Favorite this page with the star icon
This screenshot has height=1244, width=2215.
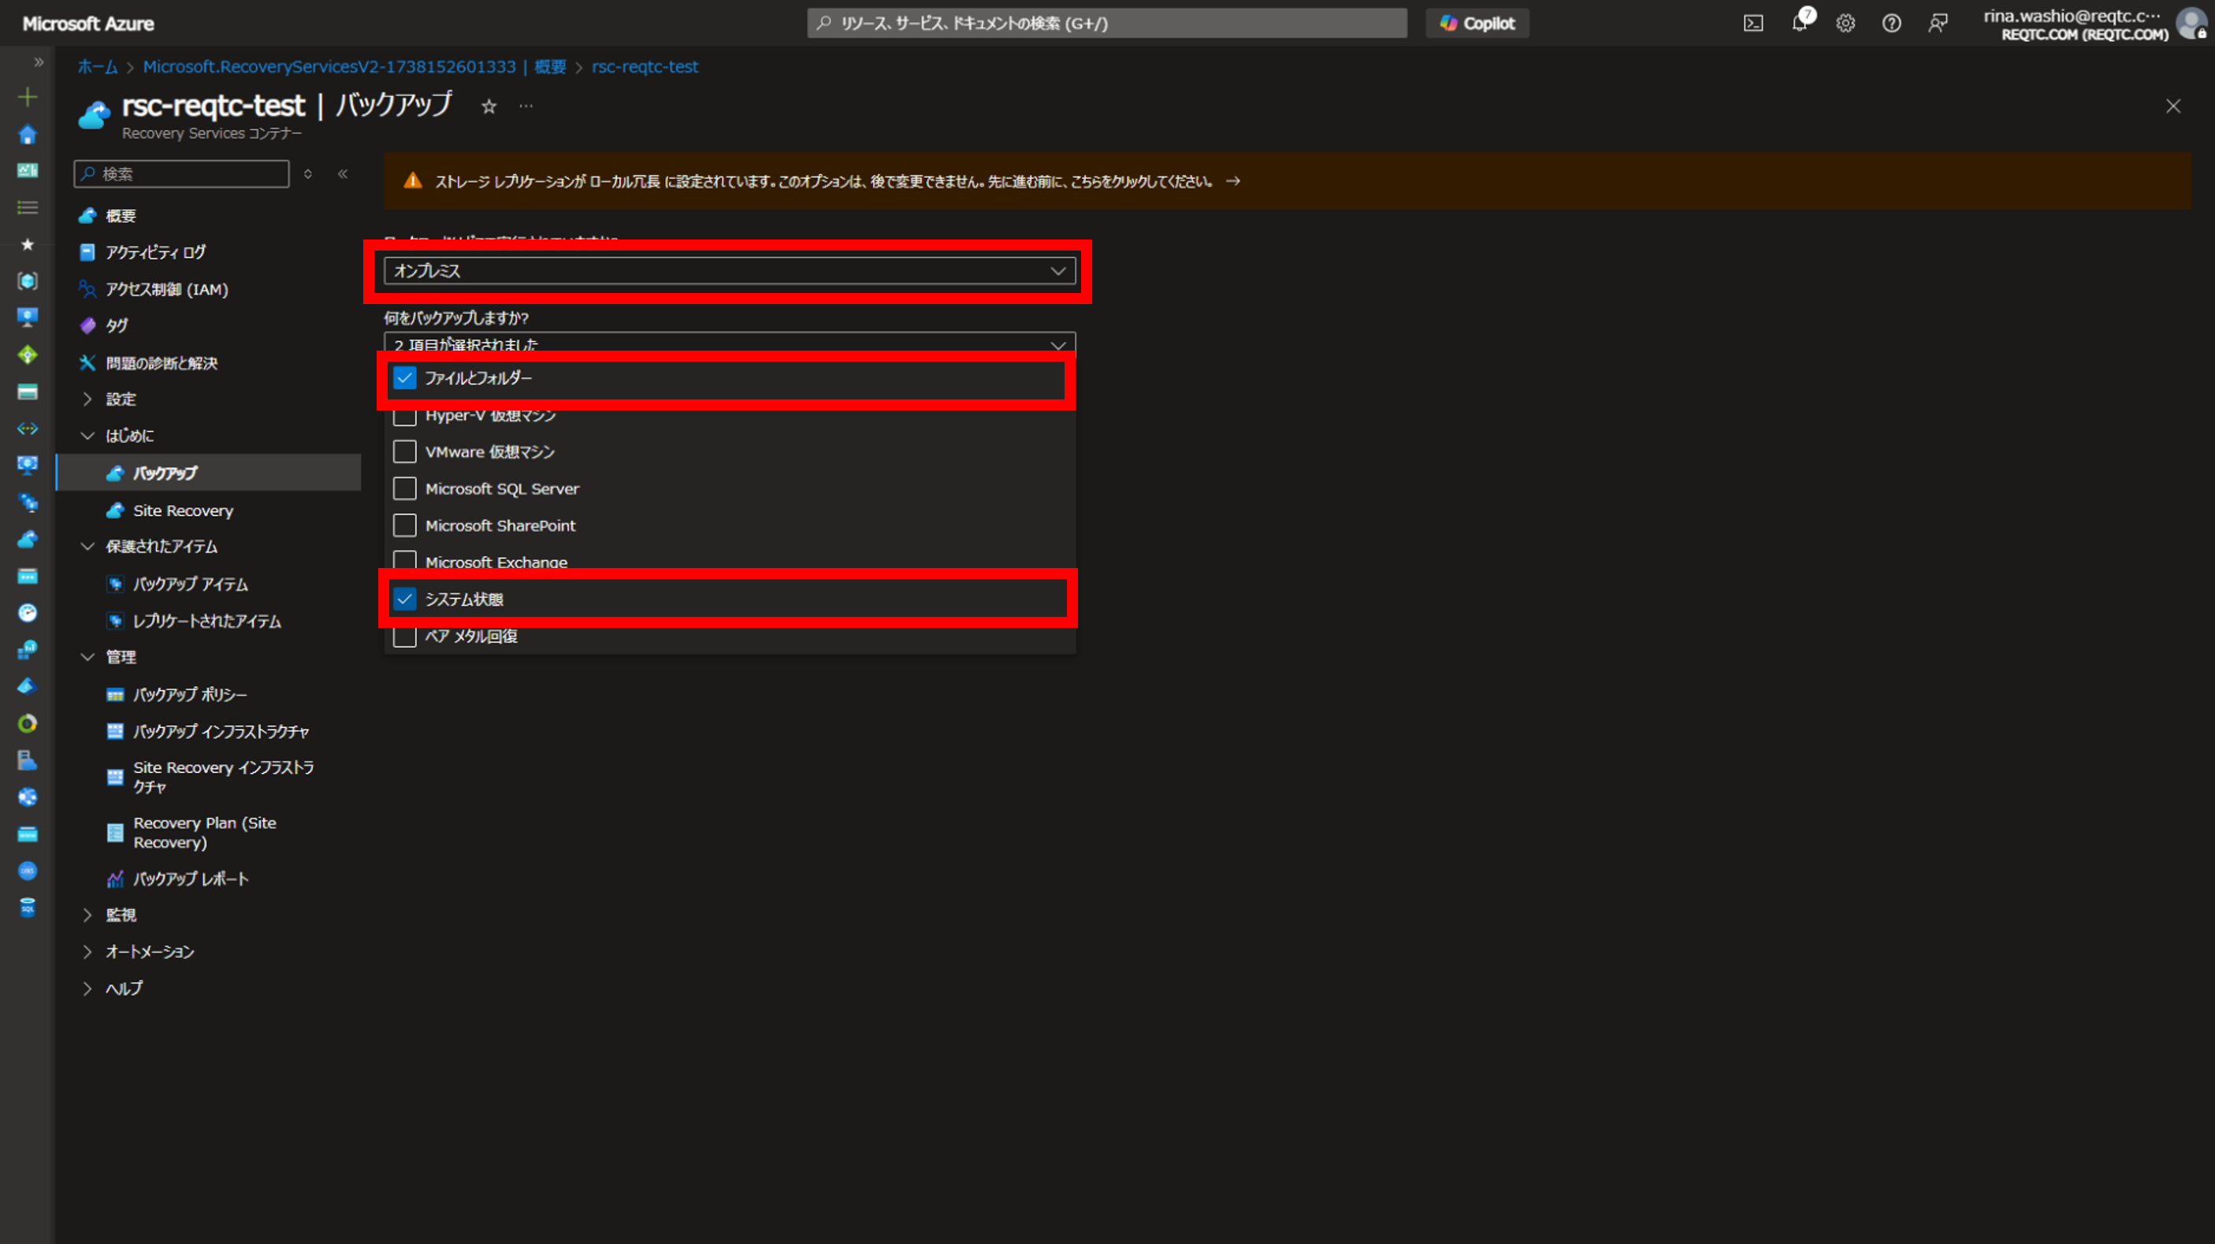click(489, 106)
